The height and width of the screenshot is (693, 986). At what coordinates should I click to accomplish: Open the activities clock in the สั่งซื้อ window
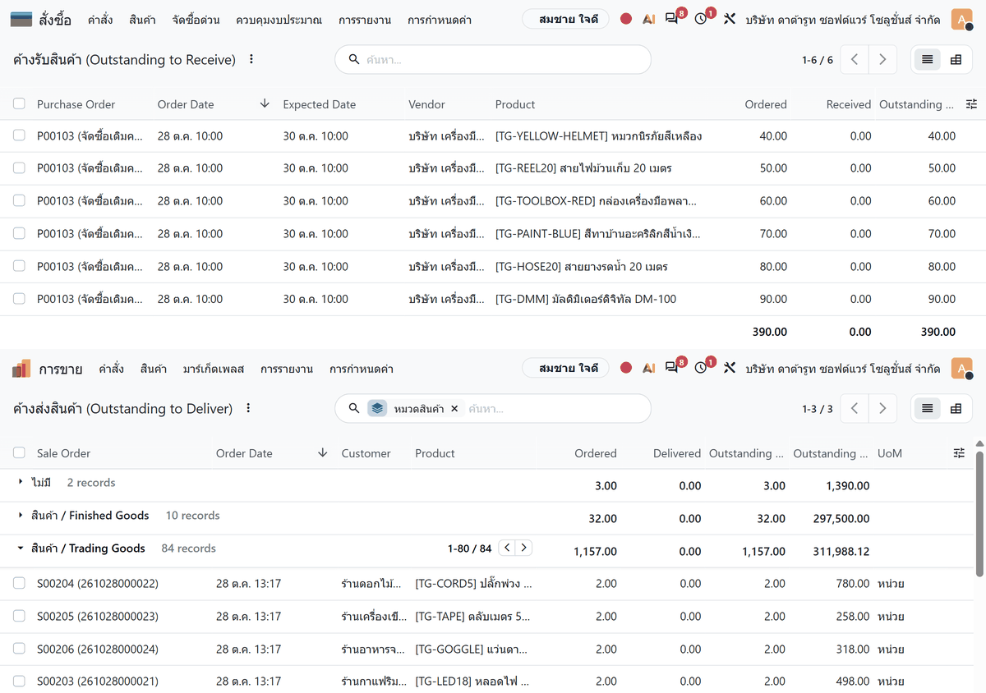pos(701,19)
